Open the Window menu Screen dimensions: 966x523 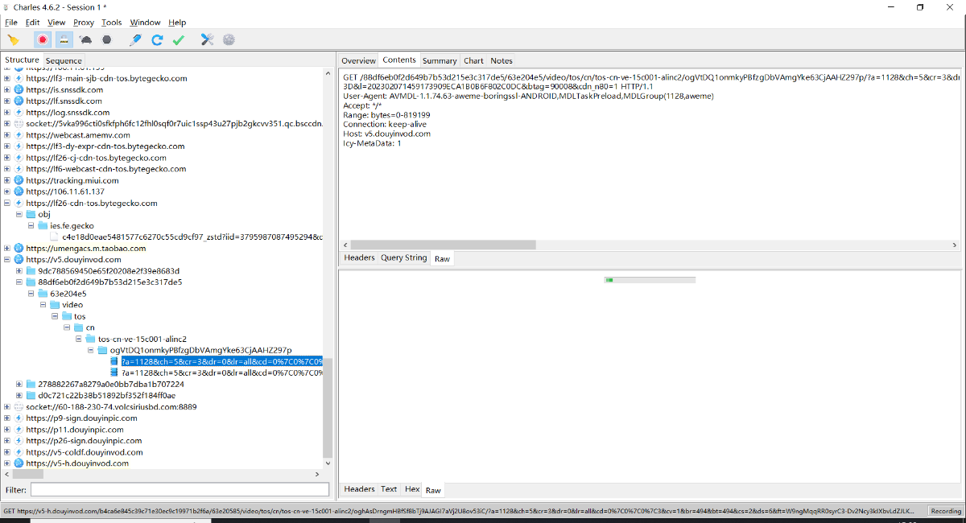[145, 23]
